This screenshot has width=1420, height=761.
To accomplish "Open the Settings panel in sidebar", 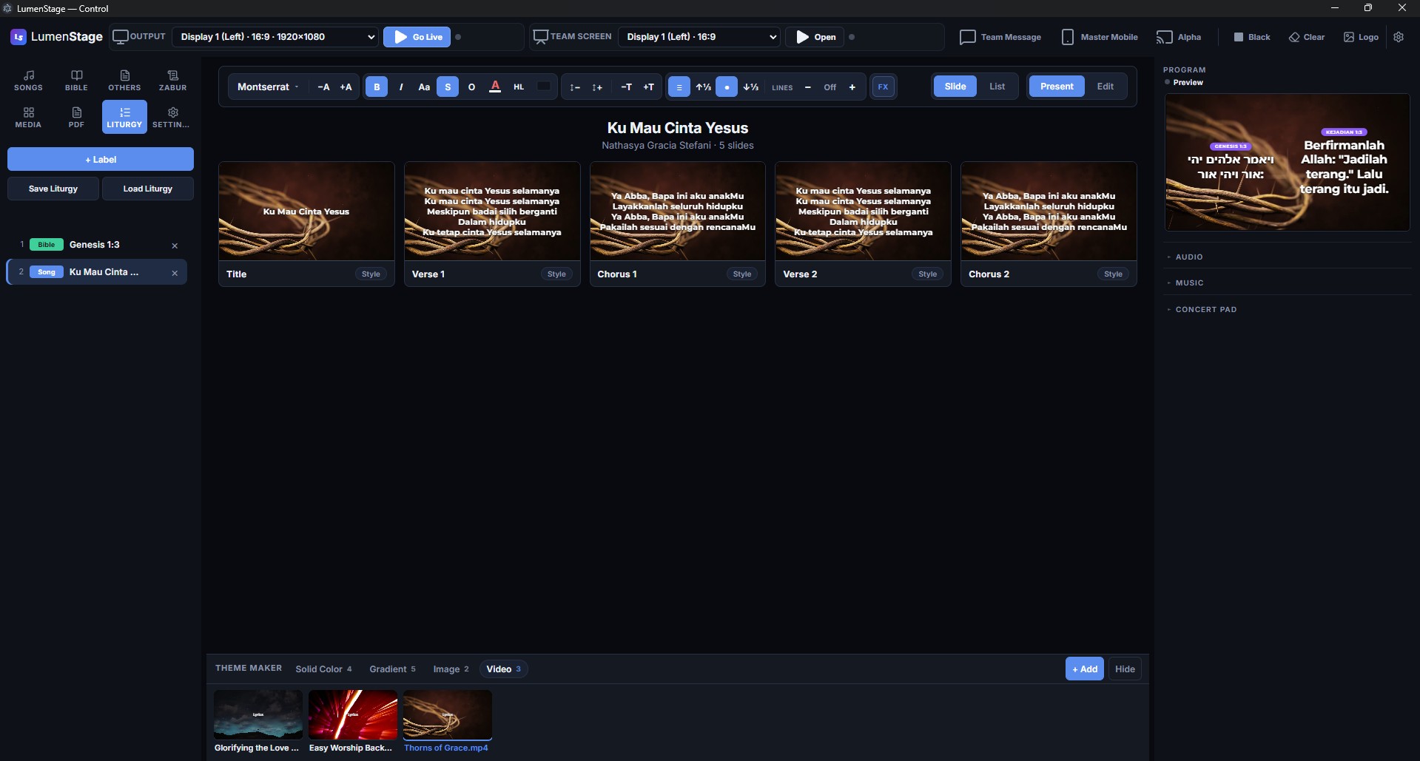I will tap(172, 117).
